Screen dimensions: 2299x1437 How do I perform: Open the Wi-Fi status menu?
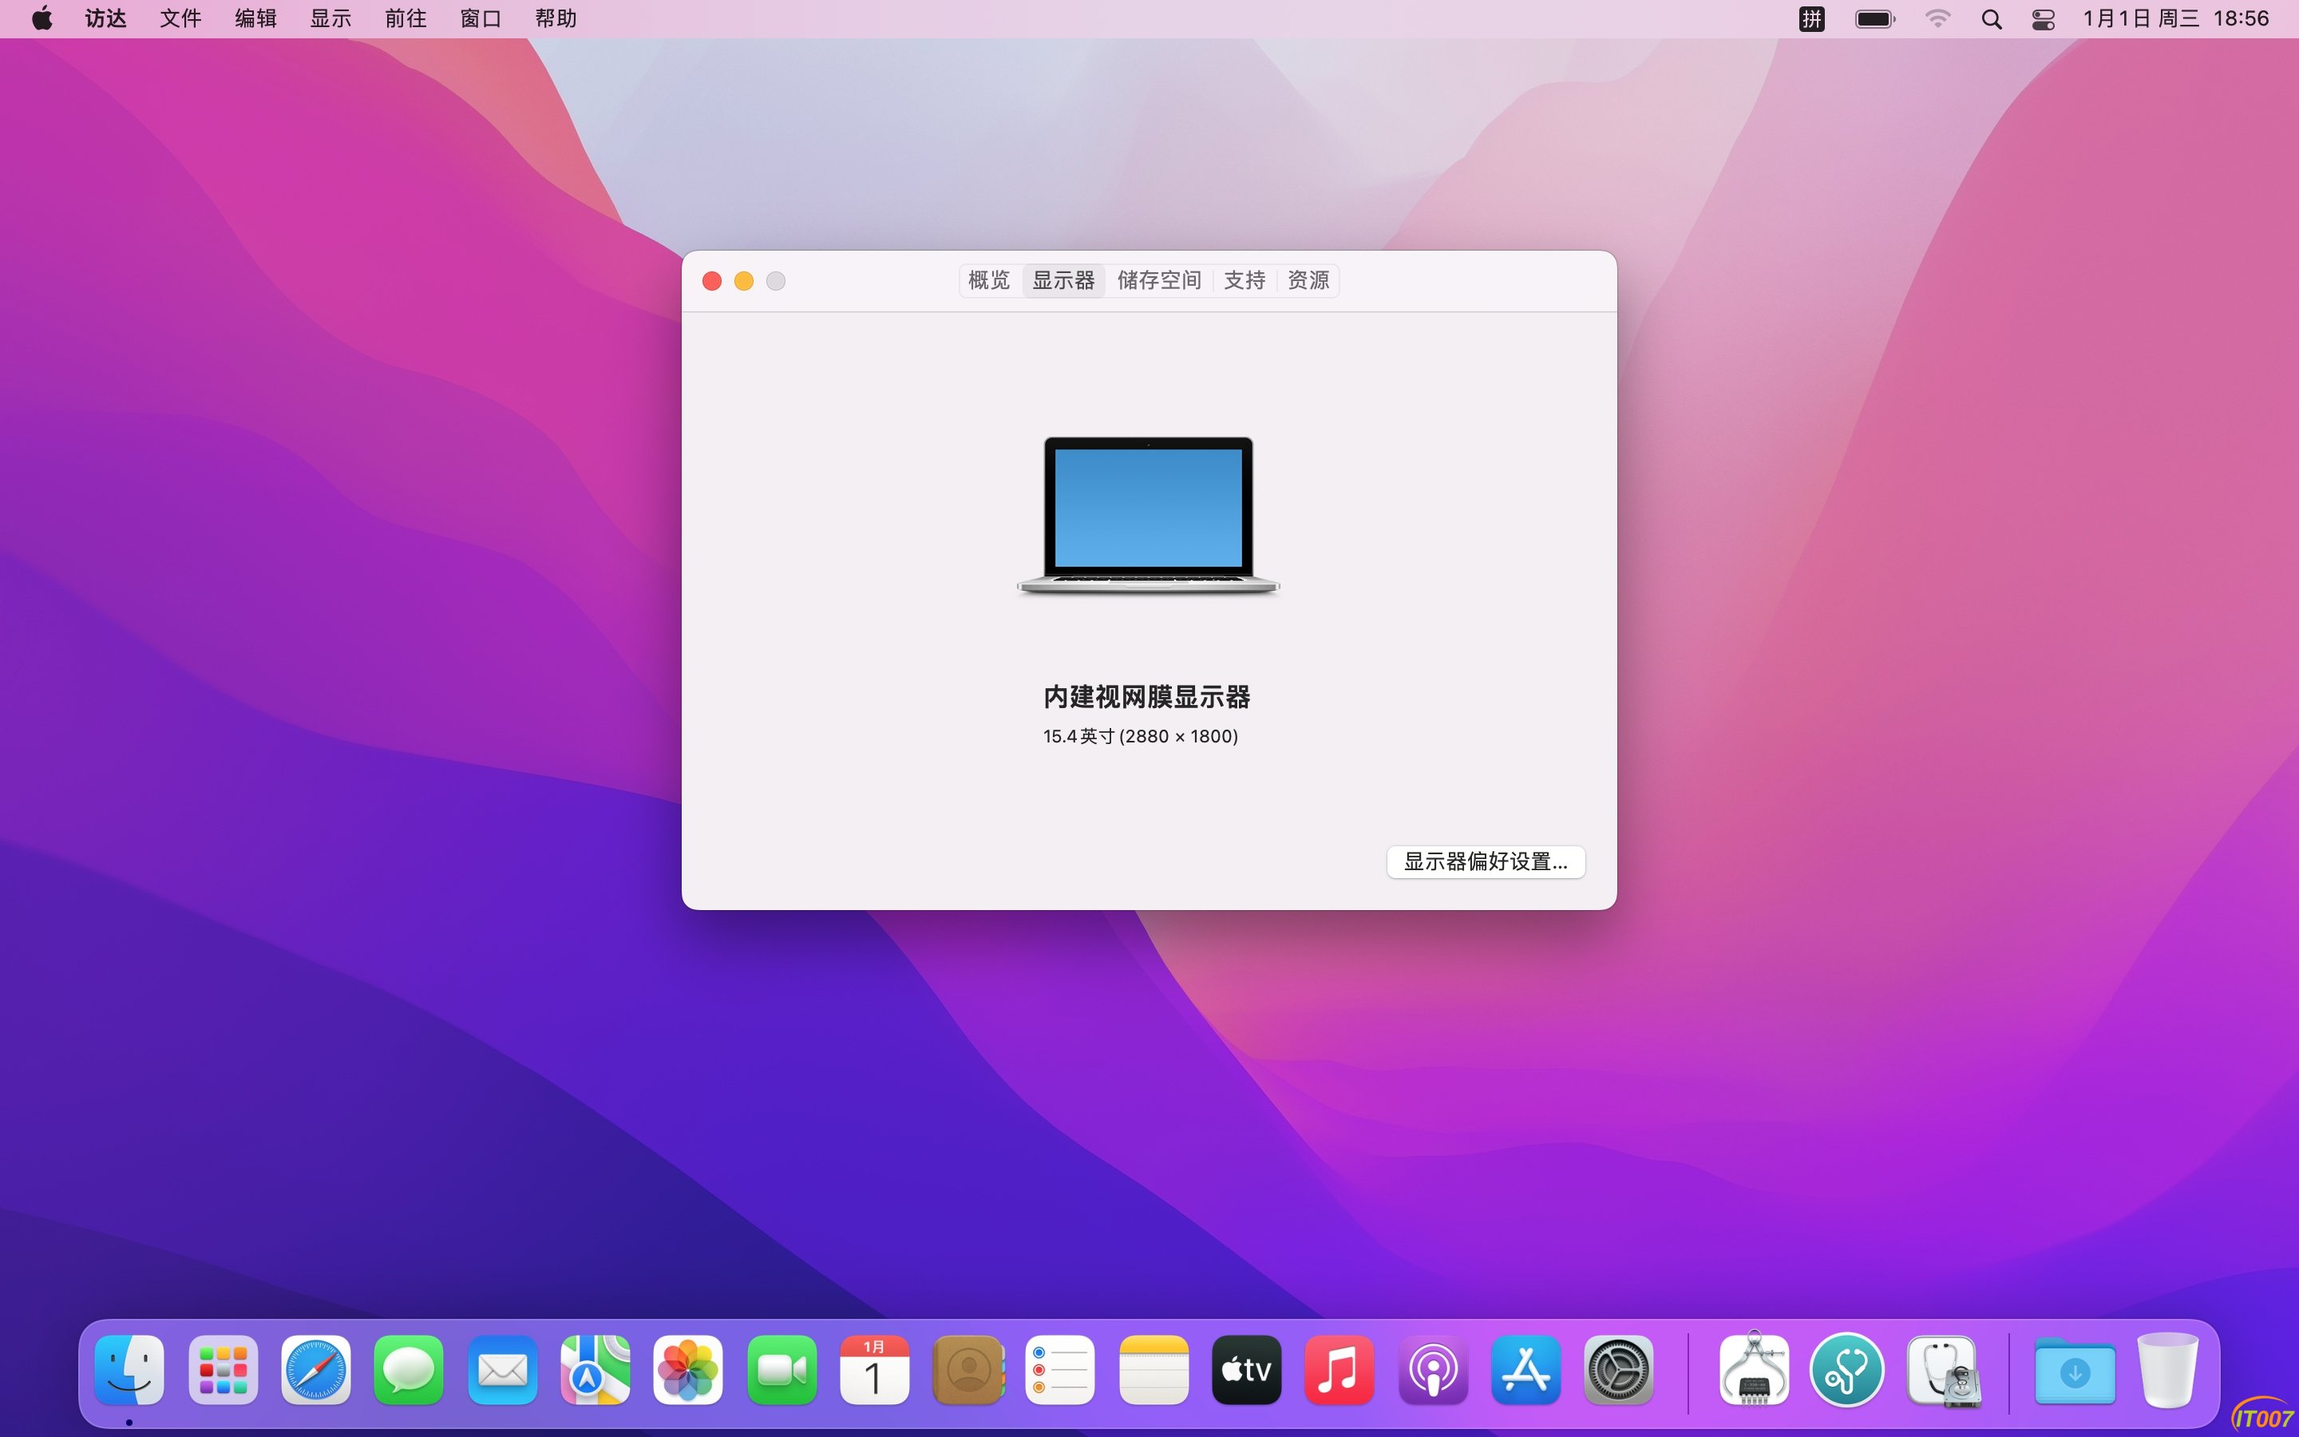point(1937,18)
